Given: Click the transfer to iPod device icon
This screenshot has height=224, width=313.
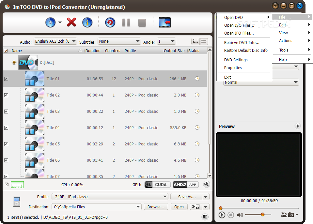Looking at the screenshot, I should (196, 207).
